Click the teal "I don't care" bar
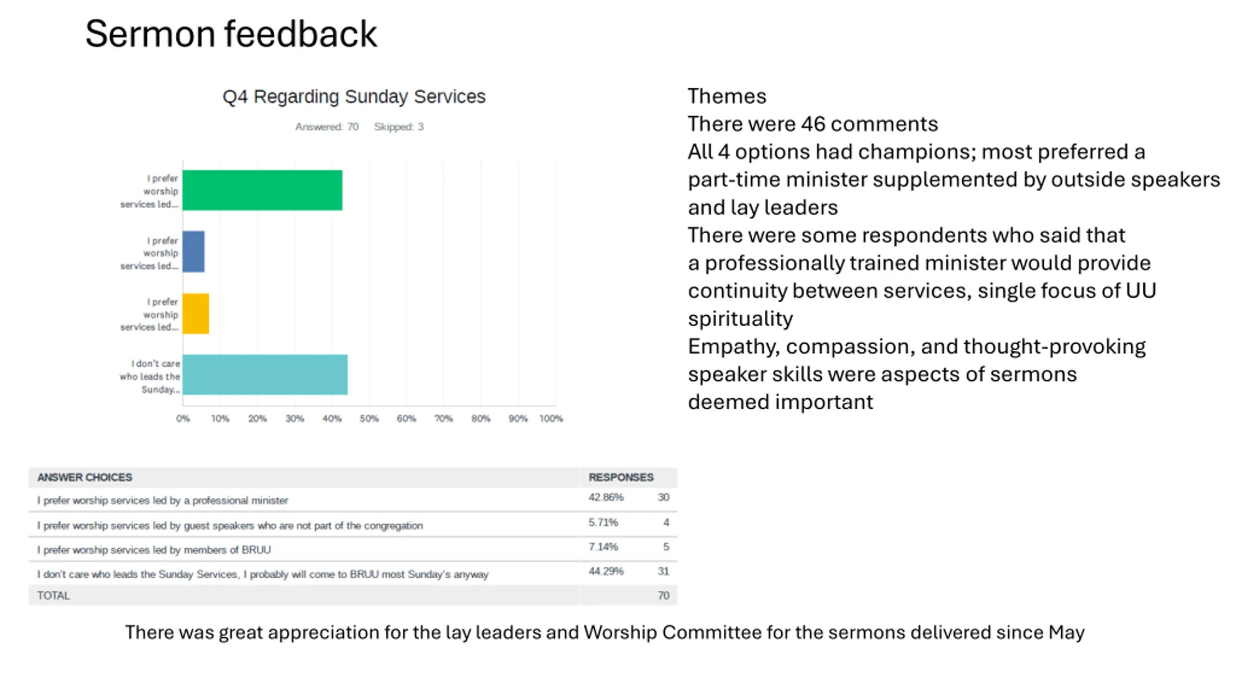 [265, 375]
